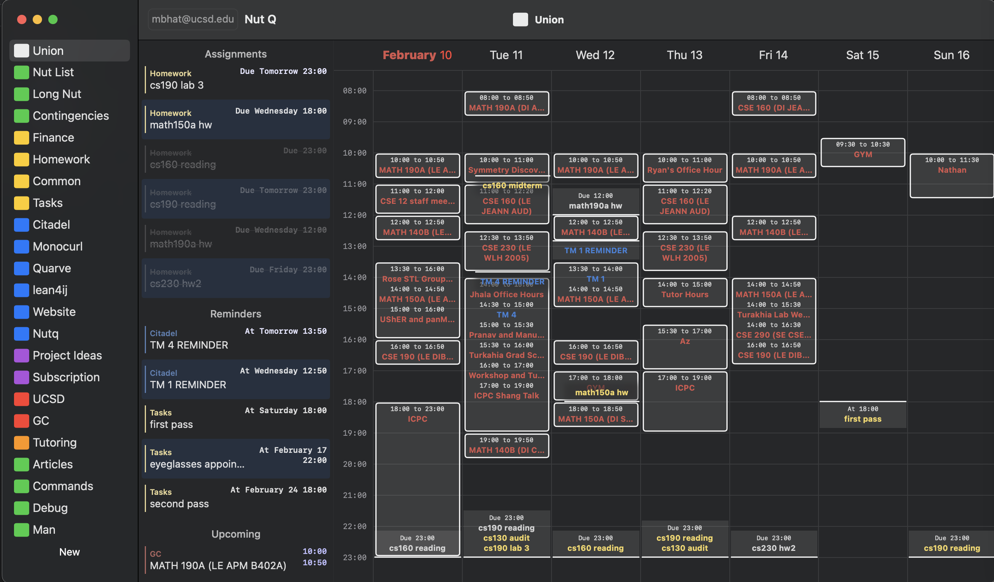The image size is (994, 582).
Task: Click the blue lean4ij list icon
Action: pyautogui.click(x=21, y=290)
